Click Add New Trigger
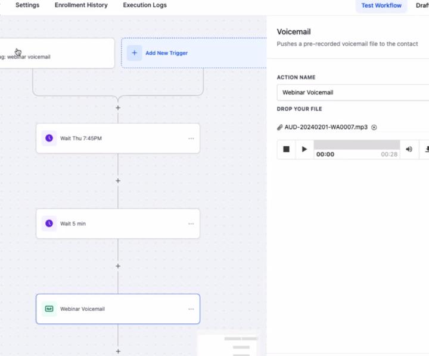 [166, 53]
